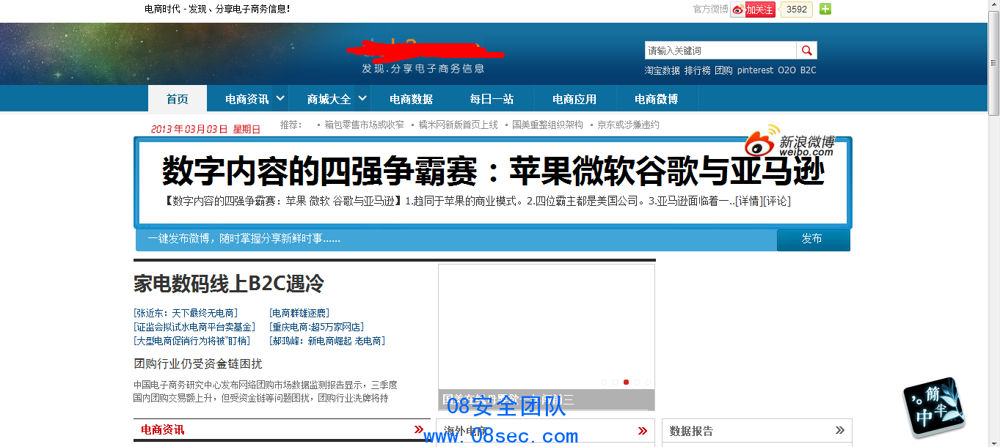The height and width of the screenshot is (447, 1000).
Task: Open the 电商数据 navigation tab
Action: point(412,99)
